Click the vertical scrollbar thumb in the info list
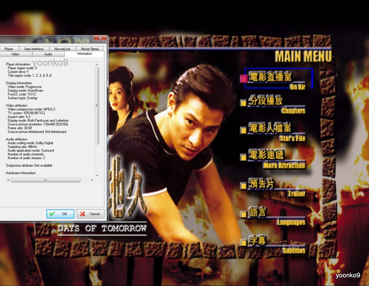Image resolution: width=369 pixels, height=286 pixels. pyautogui.click(x=97, y=106)
